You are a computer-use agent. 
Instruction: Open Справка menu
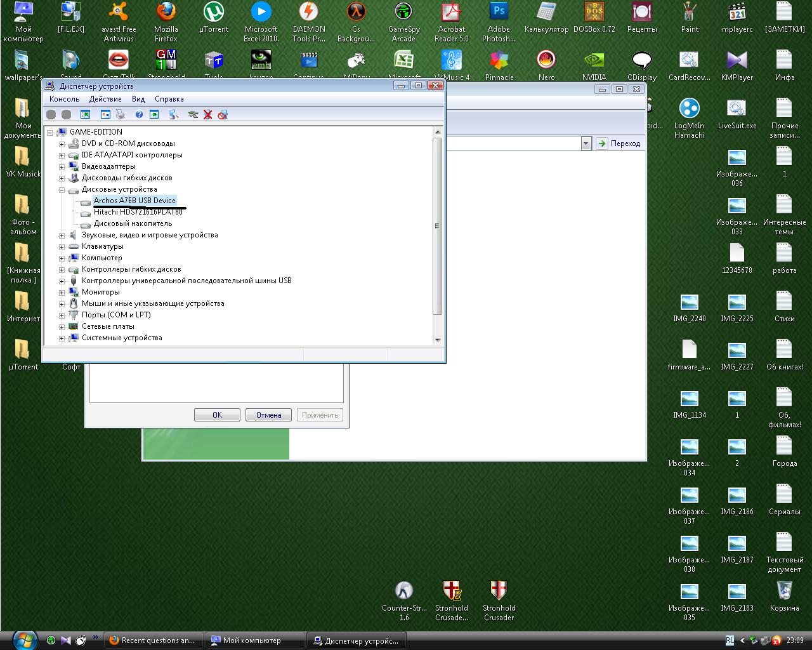[169, 99]
